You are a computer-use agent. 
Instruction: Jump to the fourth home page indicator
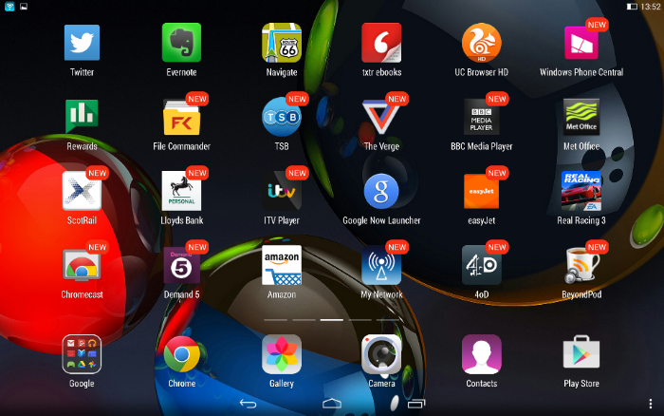click(x=360, y=320)
